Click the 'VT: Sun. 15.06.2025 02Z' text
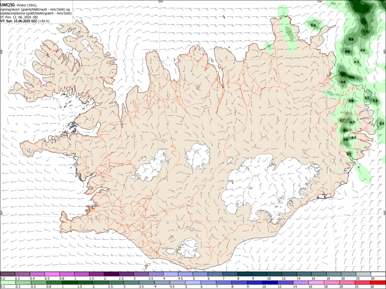The image size is (386, 289). [x=19, y=21]
